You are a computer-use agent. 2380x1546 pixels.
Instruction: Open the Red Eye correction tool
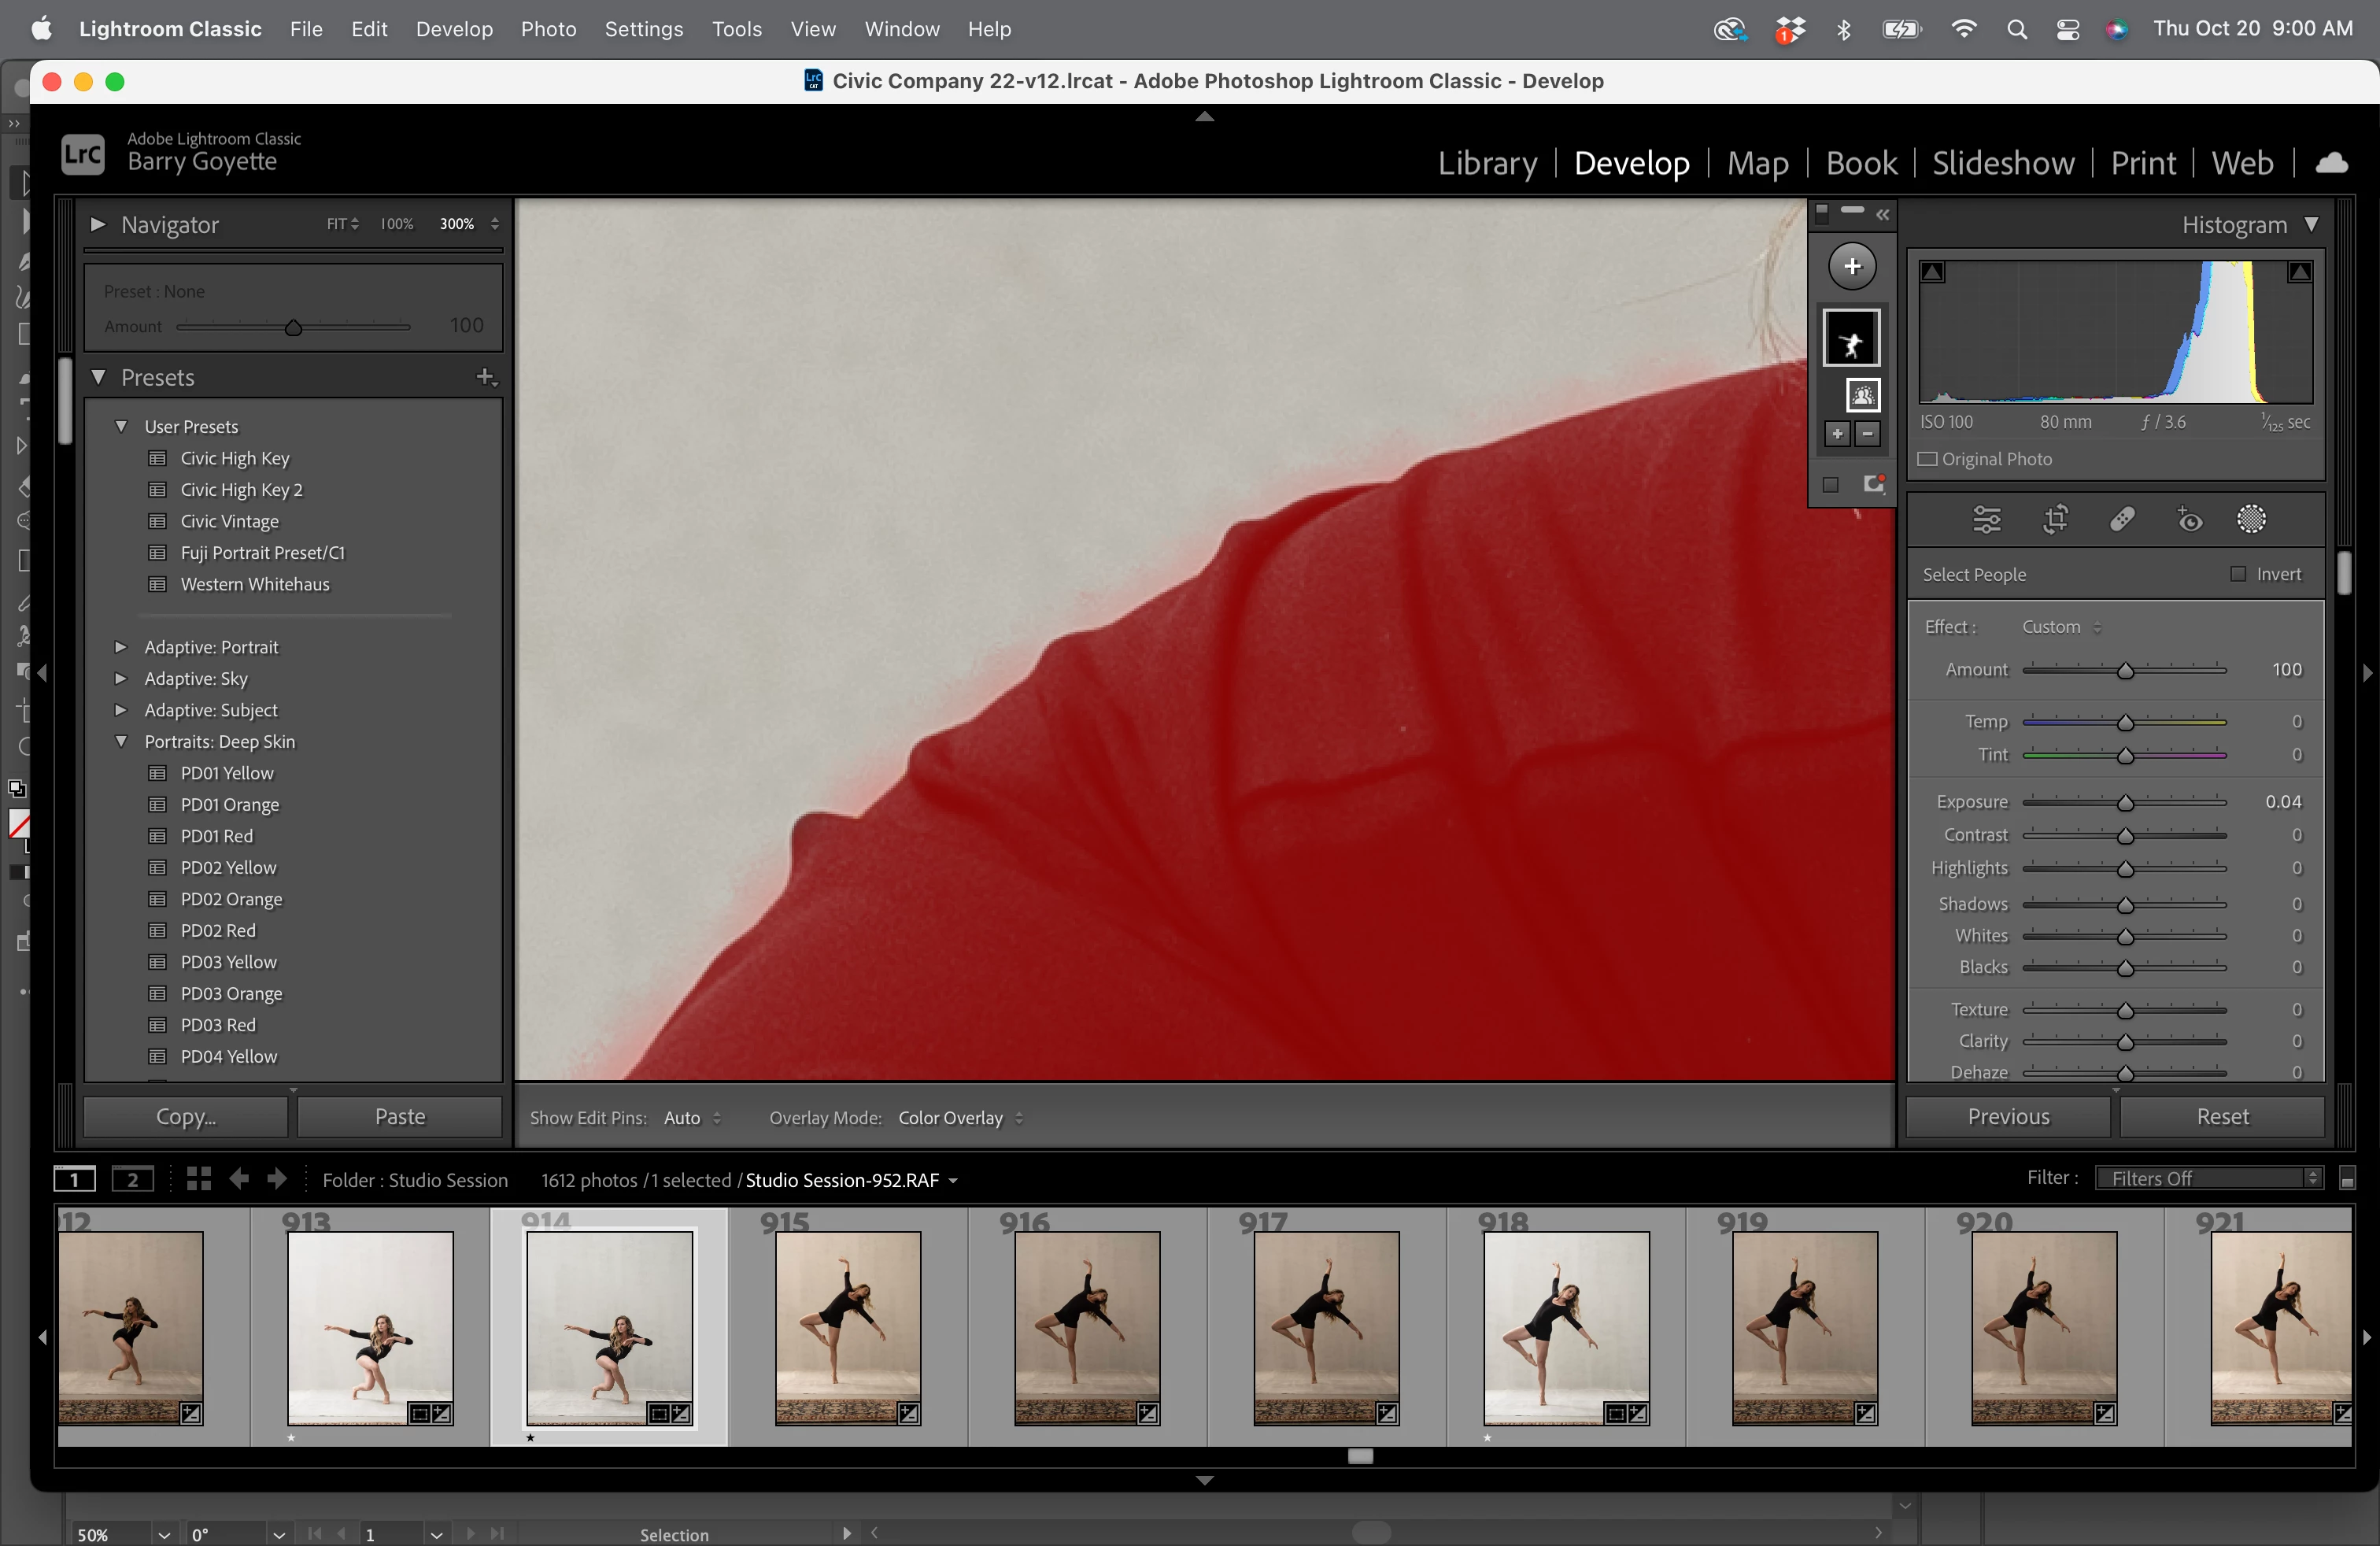(x=2189, y=519)
